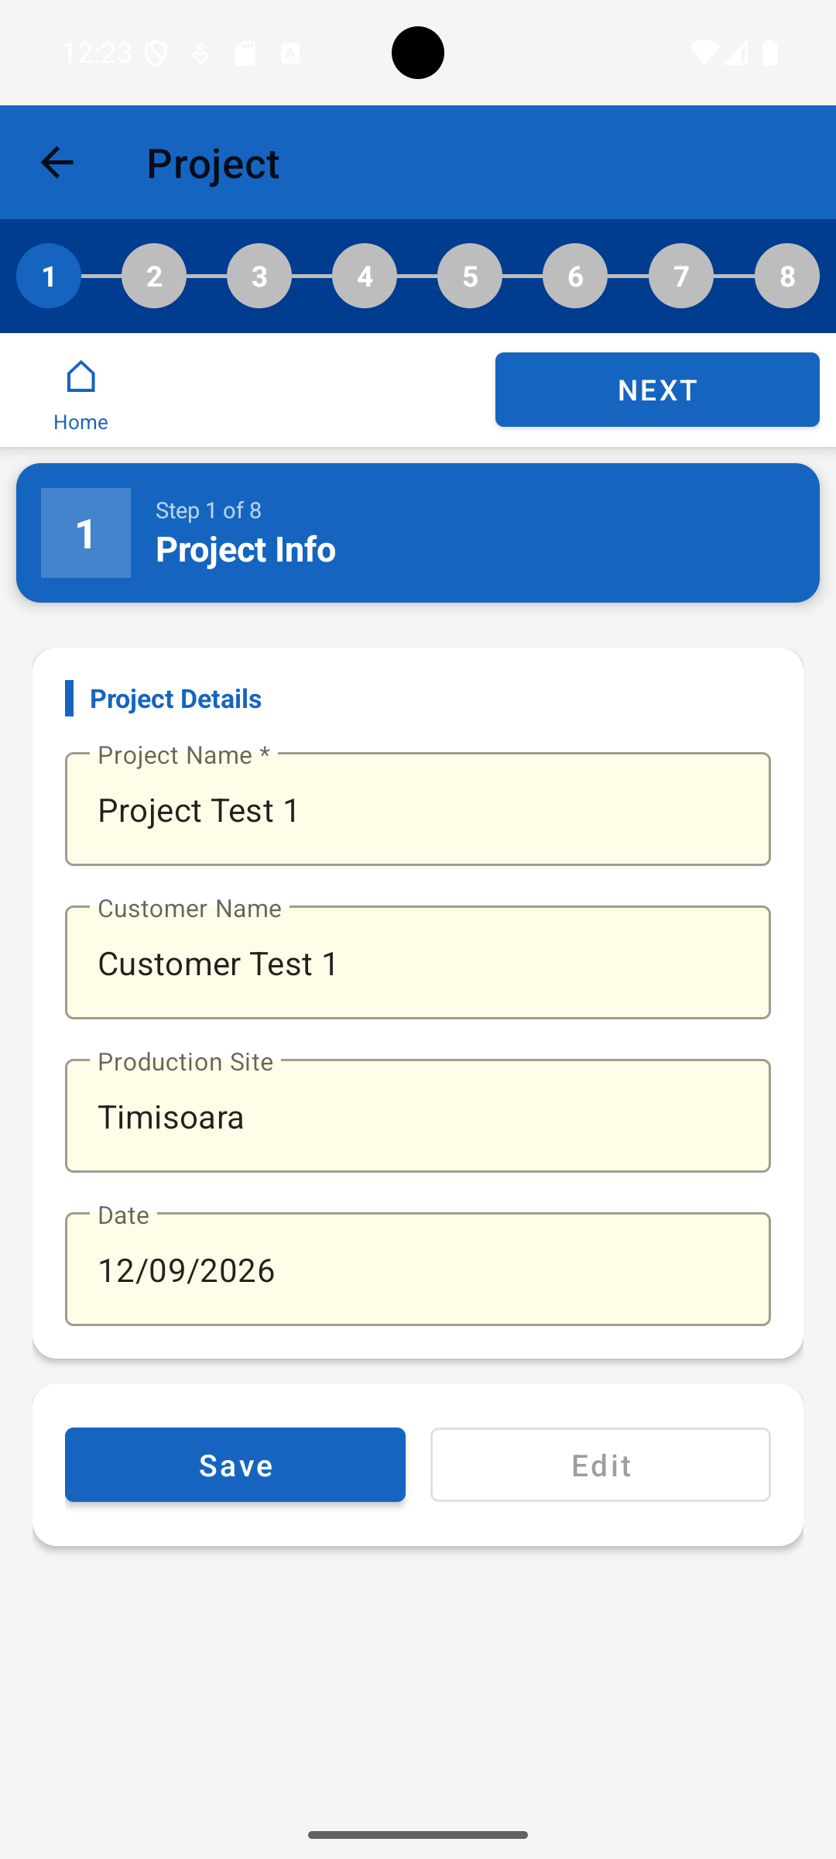Navigate to step 6 circle

tap(575, 276)
